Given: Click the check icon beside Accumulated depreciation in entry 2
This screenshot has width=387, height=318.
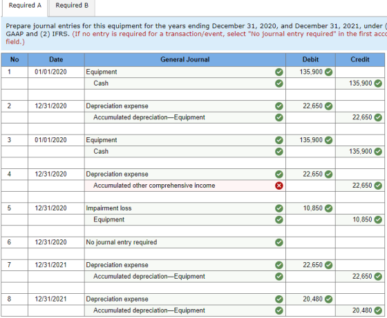Looking at the screenshot, I should click(279, 117).
